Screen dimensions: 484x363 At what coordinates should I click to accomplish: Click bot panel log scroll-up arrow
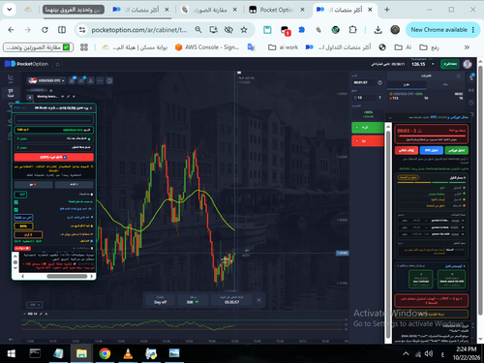point(15,257)
